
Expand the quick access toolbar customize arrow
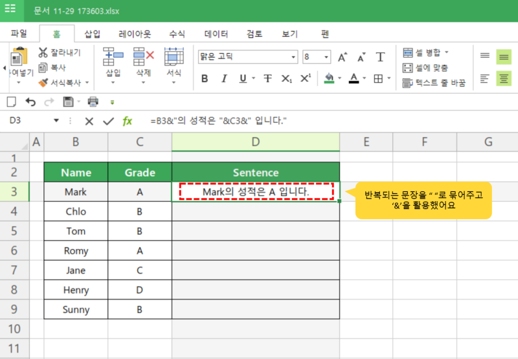pos(112,103)
